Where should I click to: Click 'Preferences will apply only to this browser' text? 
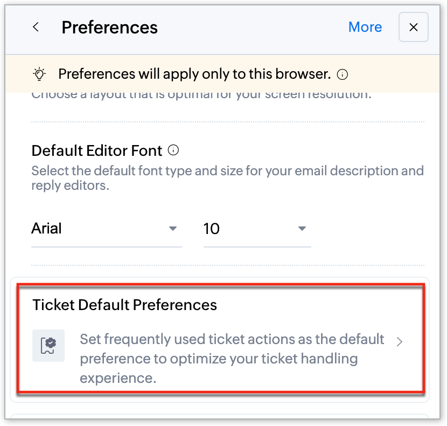194,74
